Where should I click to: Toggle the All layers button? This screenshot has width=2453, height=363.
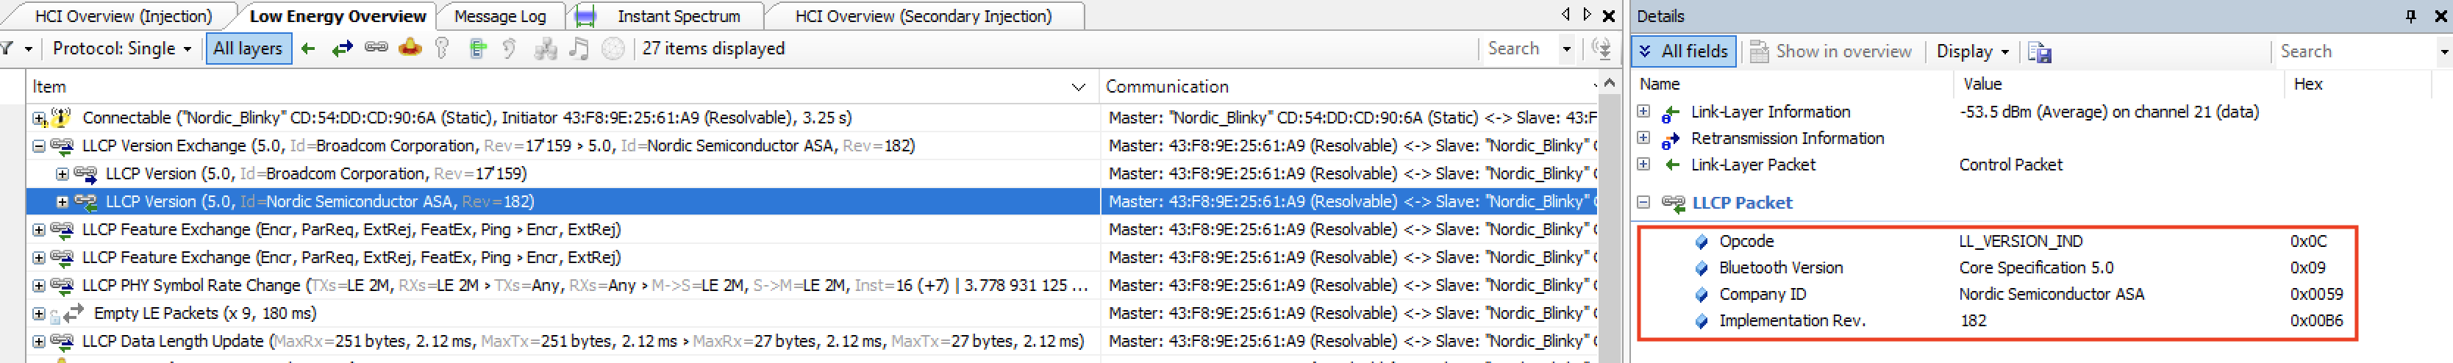(x=248, y=48)
